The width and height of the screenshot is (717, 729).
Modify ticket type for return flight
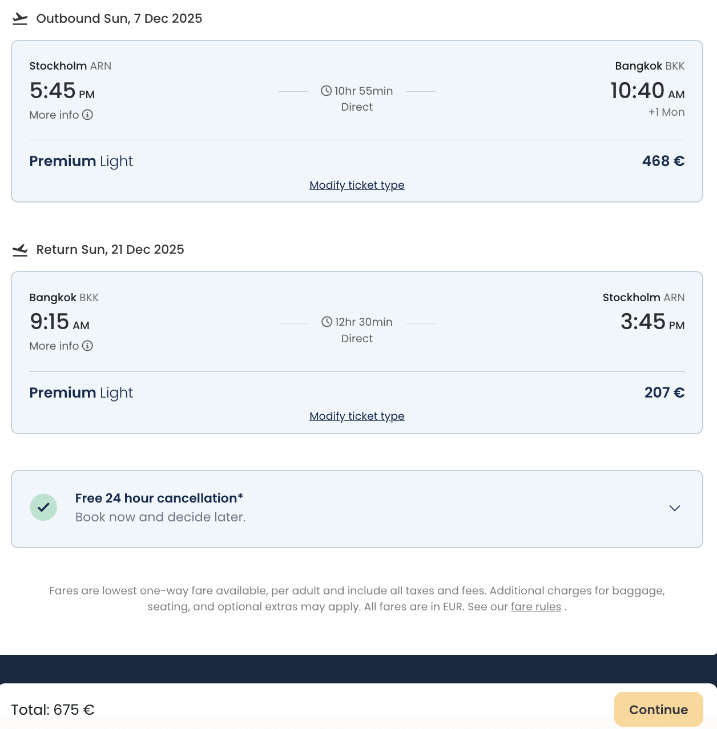(x=357, y=416)
